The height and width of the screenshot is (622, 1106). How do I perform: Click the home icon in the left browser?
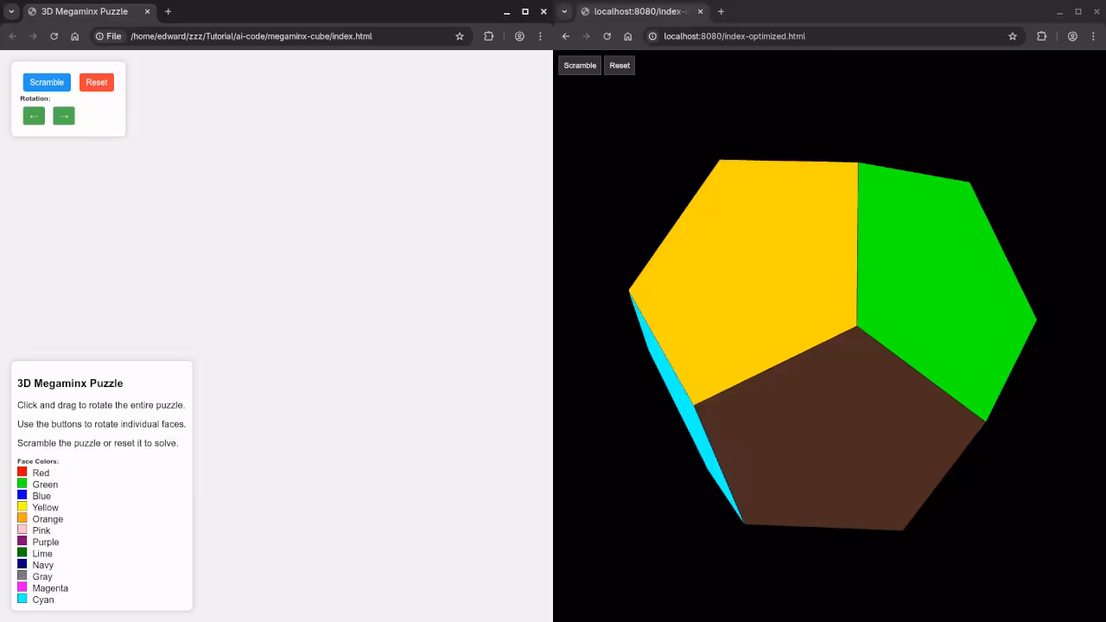[x=74, y=36]
